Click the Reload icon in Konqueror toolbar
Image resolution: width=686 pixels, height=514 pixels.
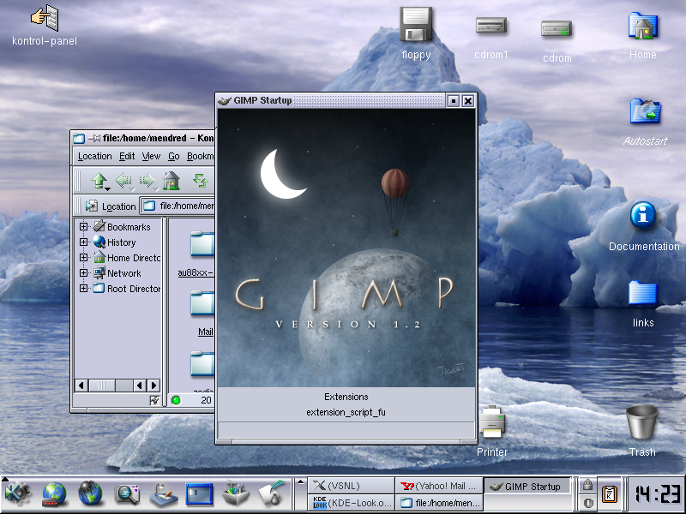(201, 180)
